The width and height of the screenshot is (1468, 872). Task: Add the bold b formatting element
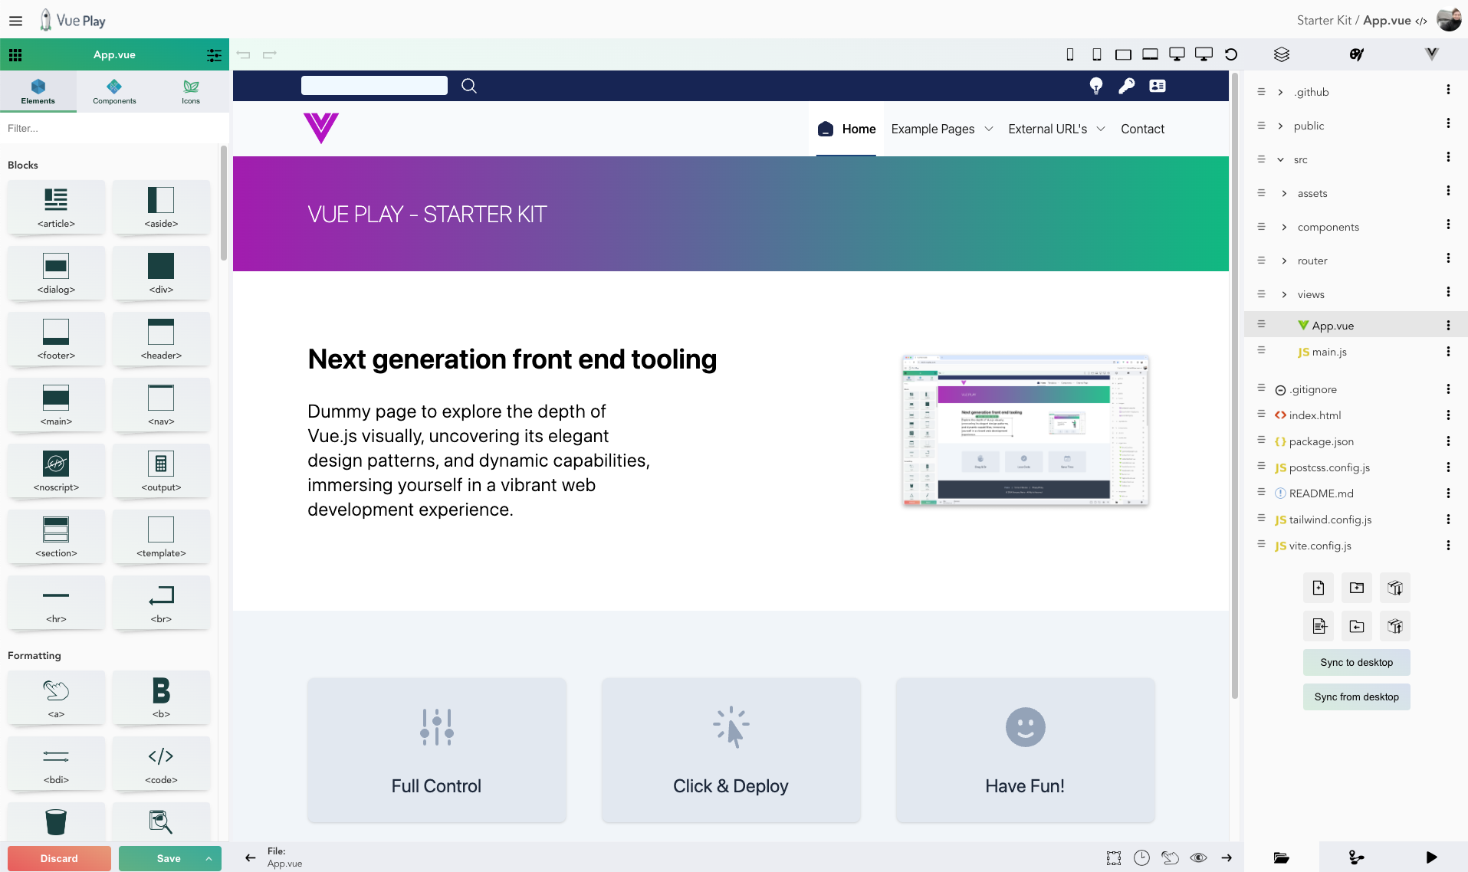[161, 697]
